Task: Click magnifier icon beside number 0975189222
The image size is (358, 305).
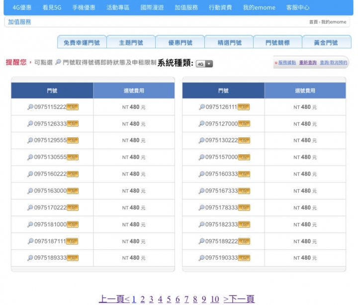Action: (x=201, y=241)
